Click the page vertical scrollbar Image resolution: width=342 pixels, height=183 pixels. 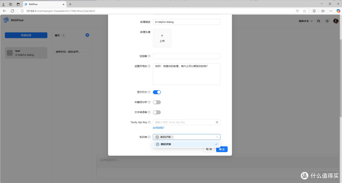coord(340,78)
